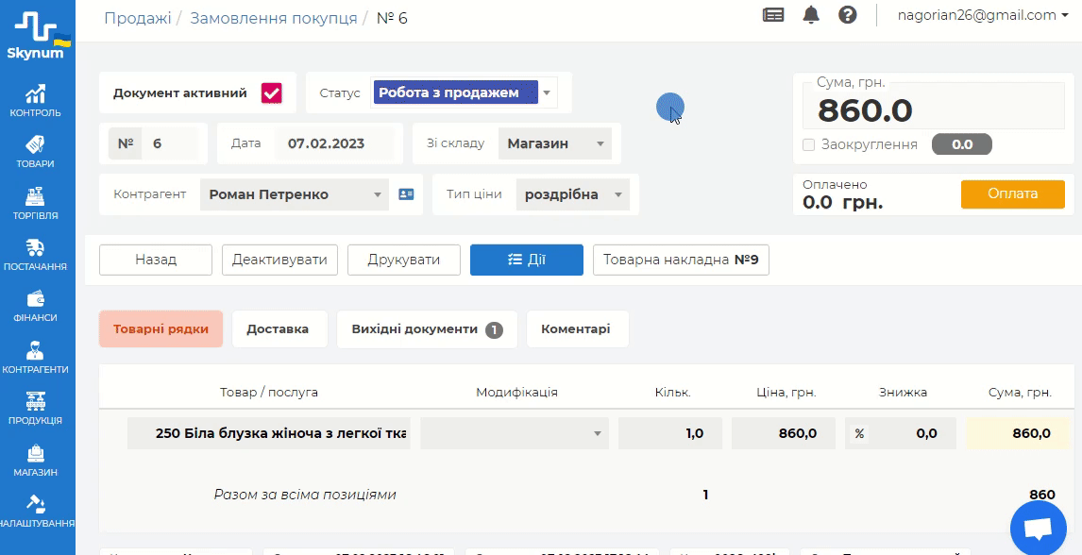Open Постачання truck icon
1082x555 pixels.
[x=36, y=254]
